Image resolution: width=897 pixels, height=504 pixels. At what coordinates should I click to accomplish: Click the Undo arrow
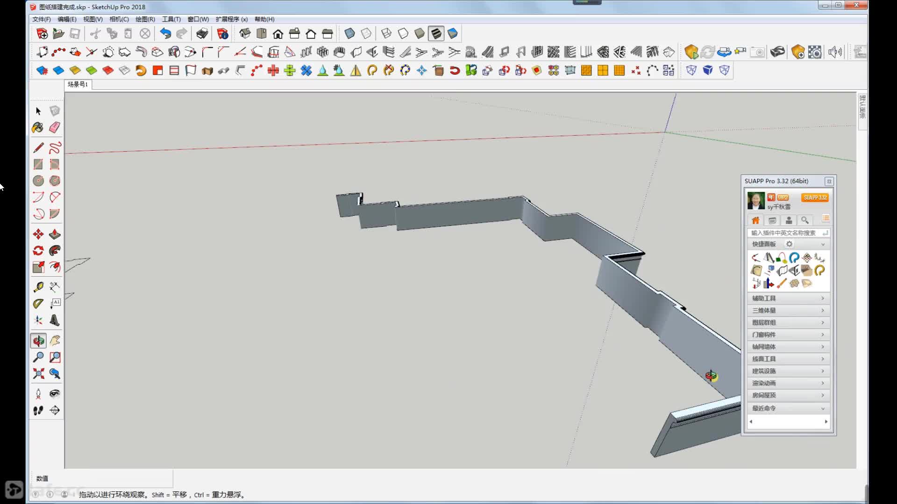pyautogui.click(x=165, y=34)
